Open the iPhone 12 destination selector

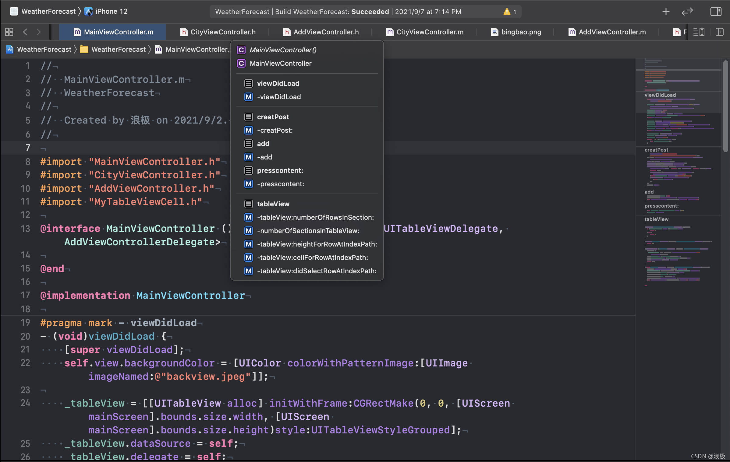tap(111, 12)
